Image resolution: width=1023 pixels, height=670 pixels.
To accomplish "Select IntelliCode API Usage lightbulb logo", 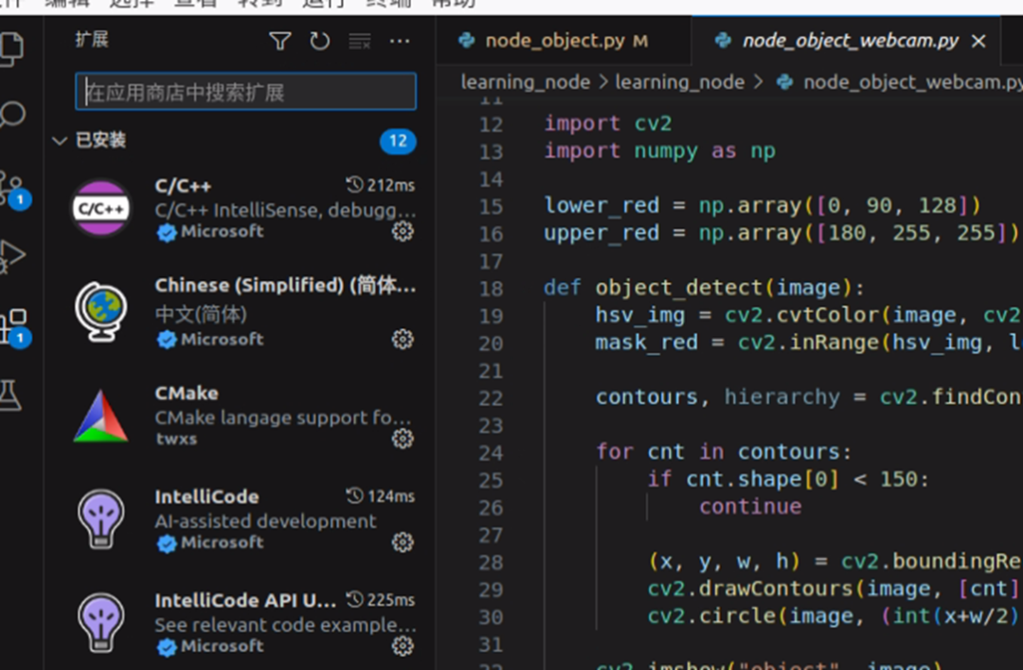I will 100,623.
